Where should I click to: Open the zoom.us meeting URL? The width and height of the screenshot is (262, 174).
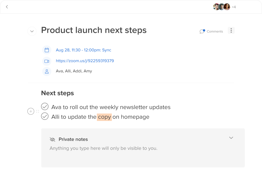click(85, 61)
